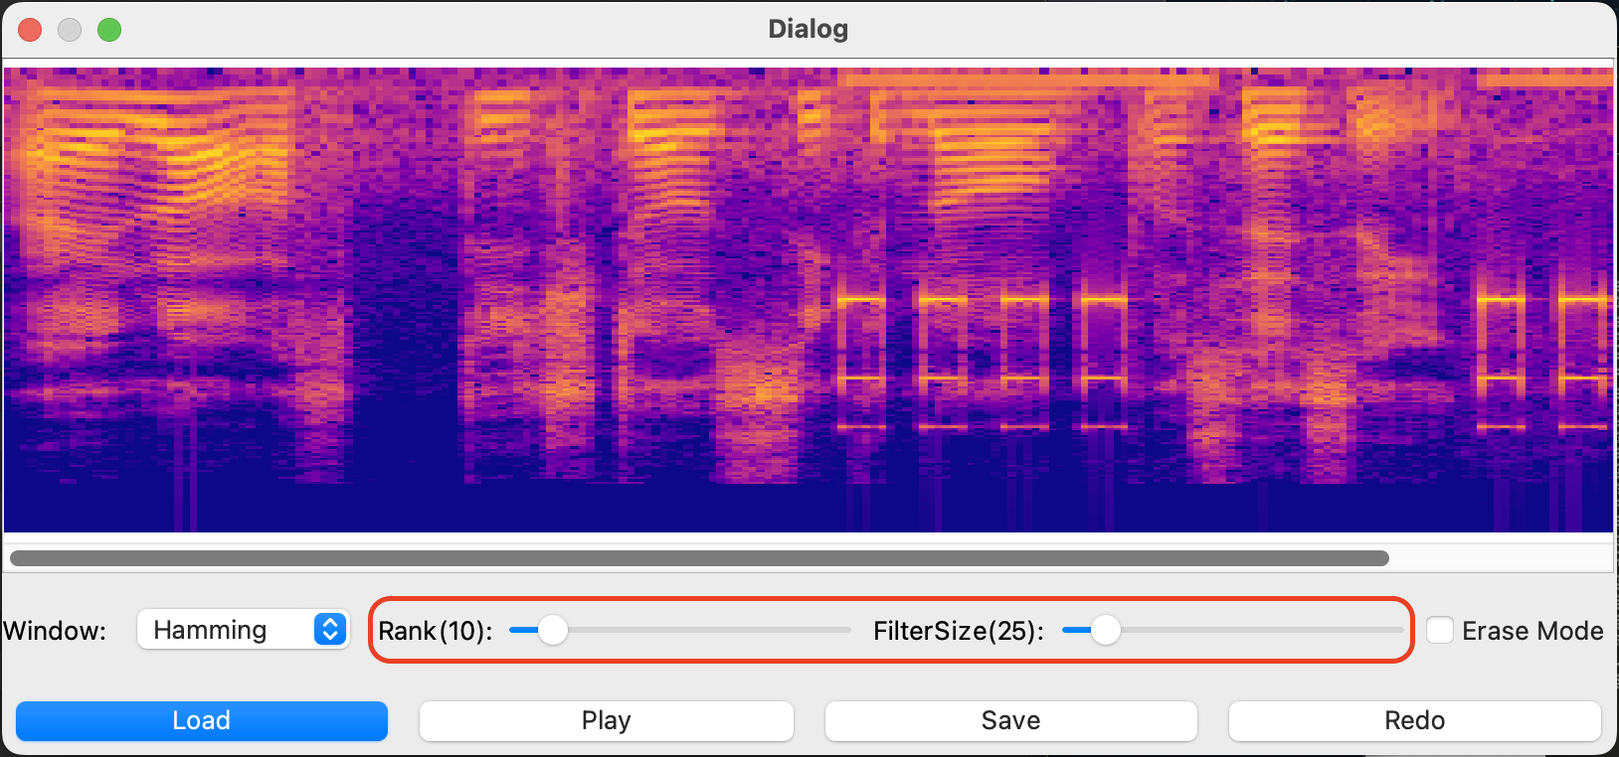Close the Dialog window with the red button
Image resolution: width=1619 pixels, height=757 pixels.
point(31,30)
